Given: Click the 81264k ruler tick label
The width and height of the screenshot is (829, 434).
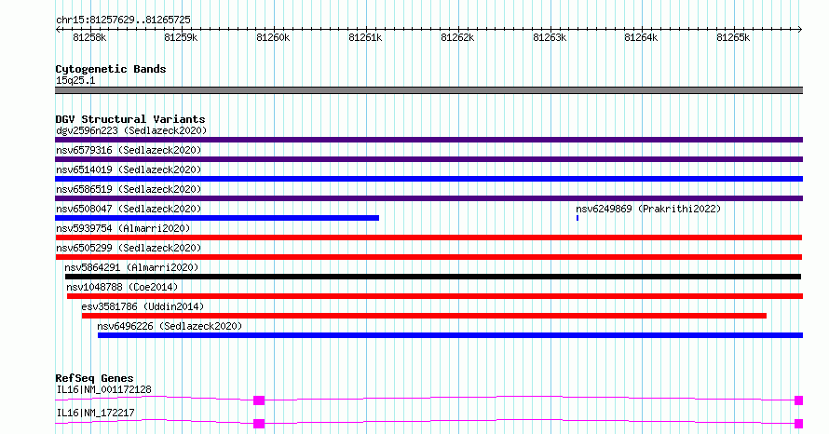Looking at the screenshot, I should (x=641, y=37).
